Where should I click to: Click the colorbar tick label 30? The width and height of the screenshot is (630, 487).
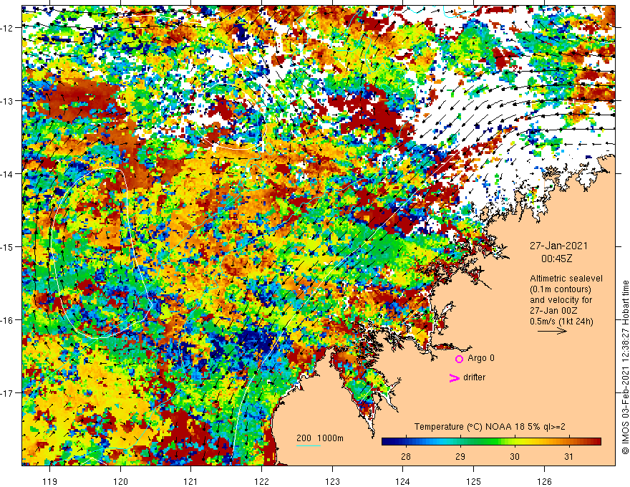(x=515, y=457)
